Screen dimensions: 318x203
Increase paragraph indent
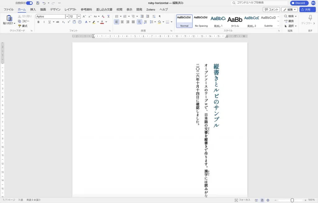148,16
